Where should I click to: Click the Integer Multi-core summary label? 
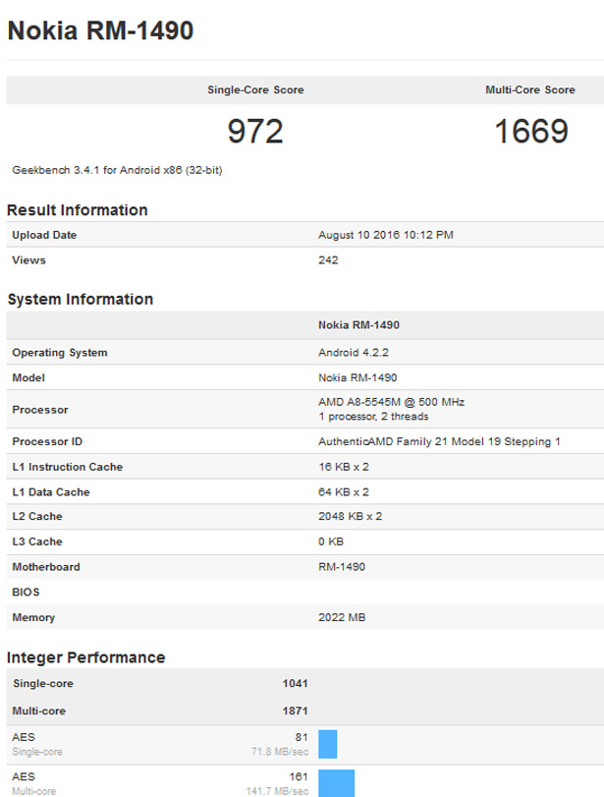(x=39, y=712)
